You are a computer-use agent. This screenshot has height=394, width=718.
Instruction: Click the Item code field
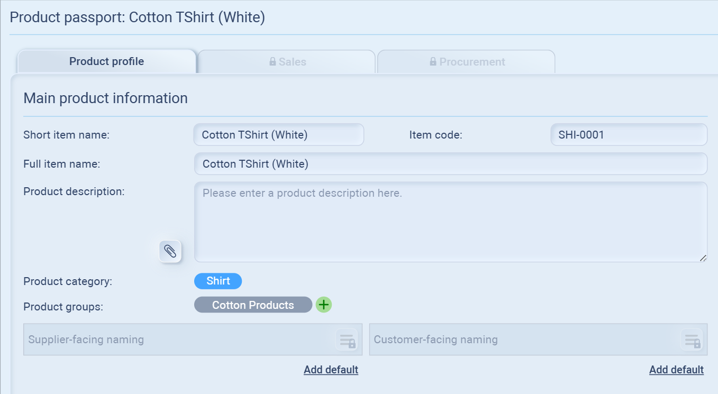click(629, 135)
